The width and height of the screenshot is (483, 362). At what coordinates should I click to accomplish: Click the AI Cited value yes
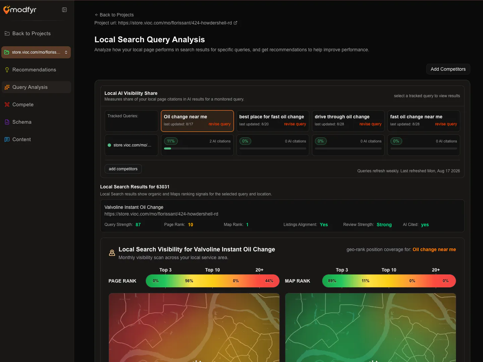click(x=425, y=225)
